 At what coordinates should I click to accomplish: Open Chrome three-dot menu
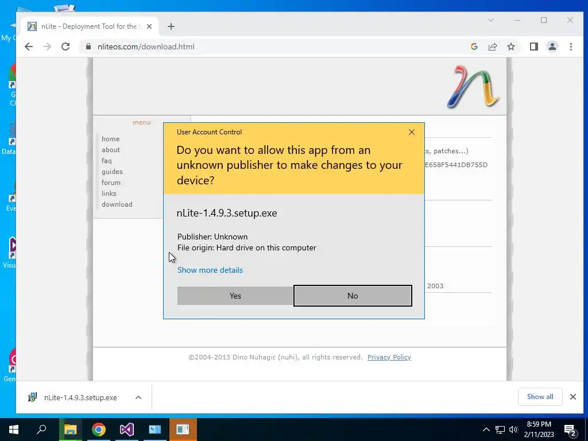click(571, 47)
